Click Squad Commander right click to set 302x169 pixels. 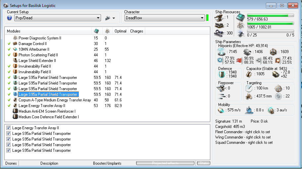tap(244, 142)
